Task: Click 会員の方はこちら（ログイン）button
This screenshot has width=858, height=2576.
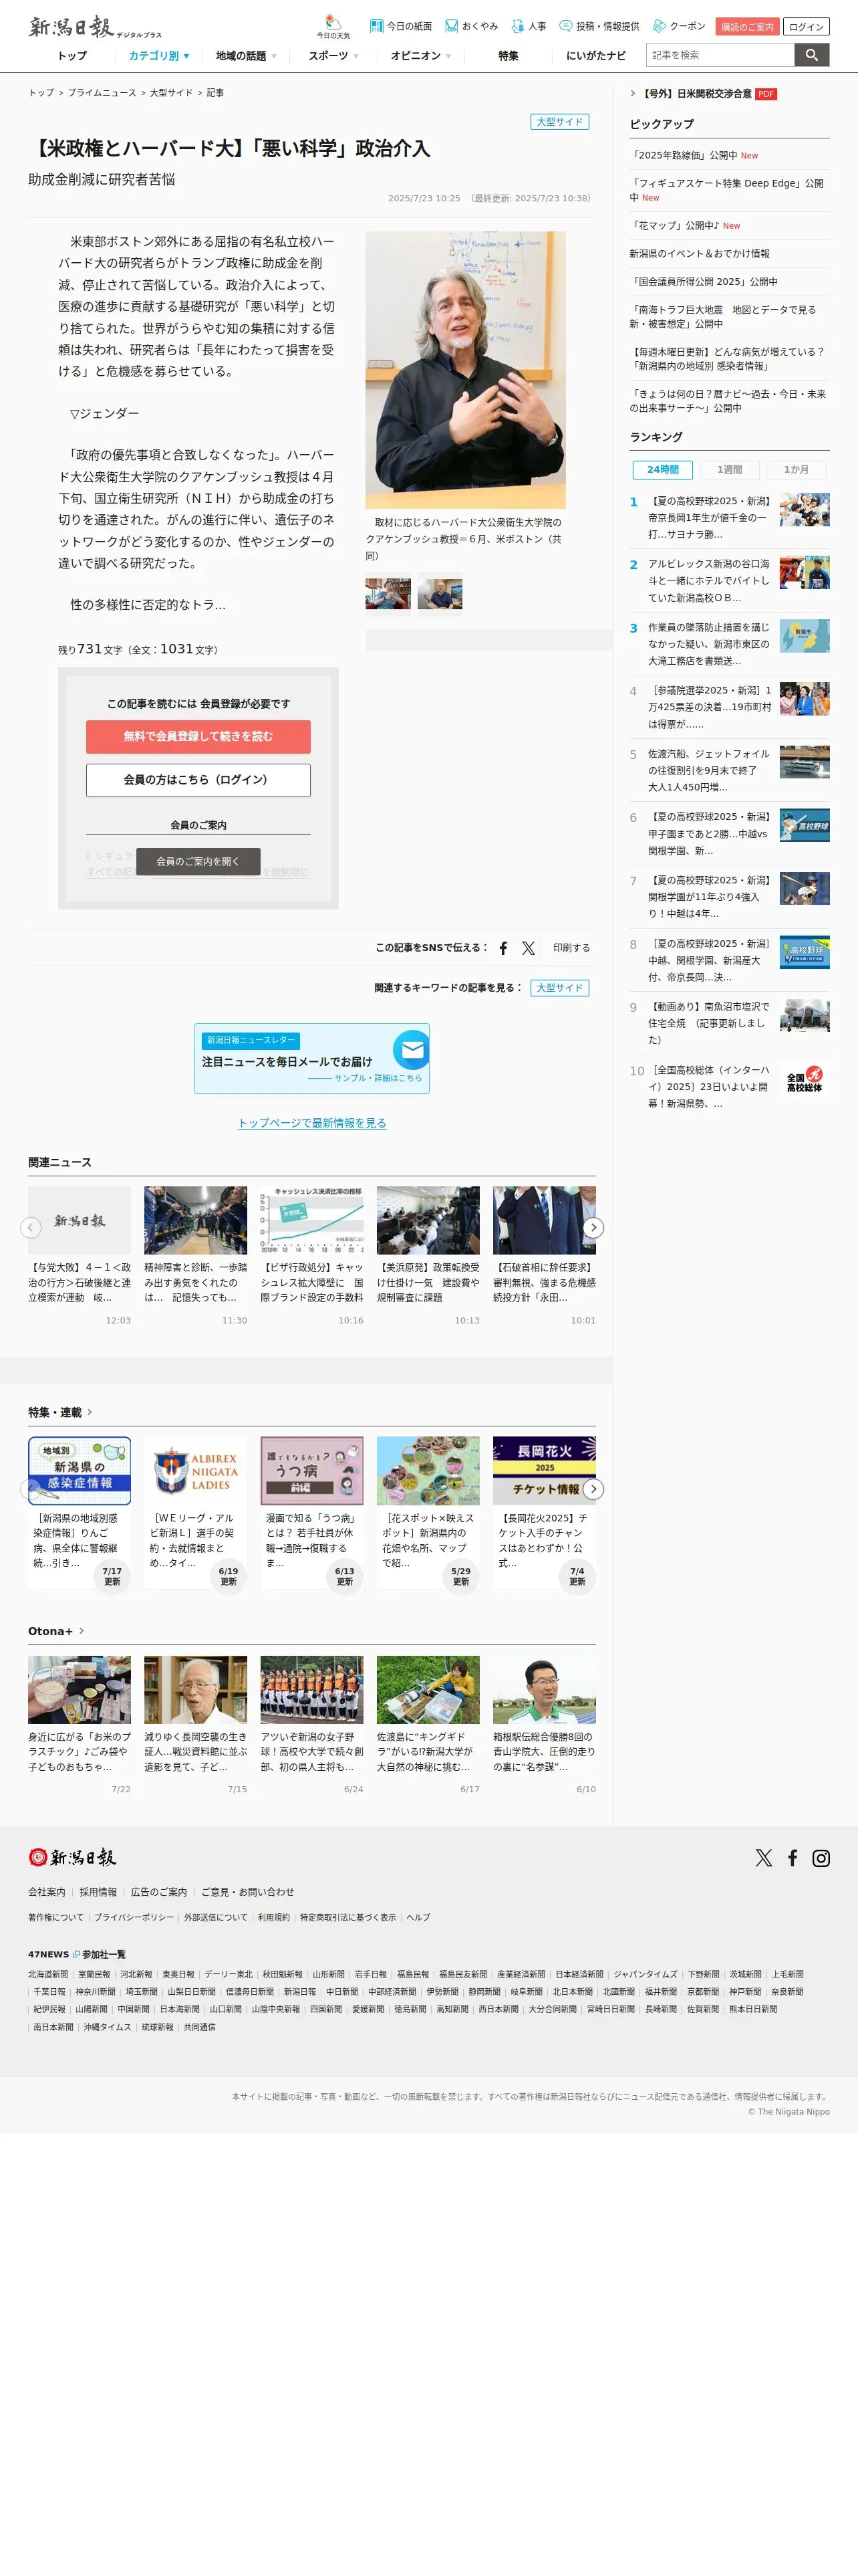Action: point(198,780)
